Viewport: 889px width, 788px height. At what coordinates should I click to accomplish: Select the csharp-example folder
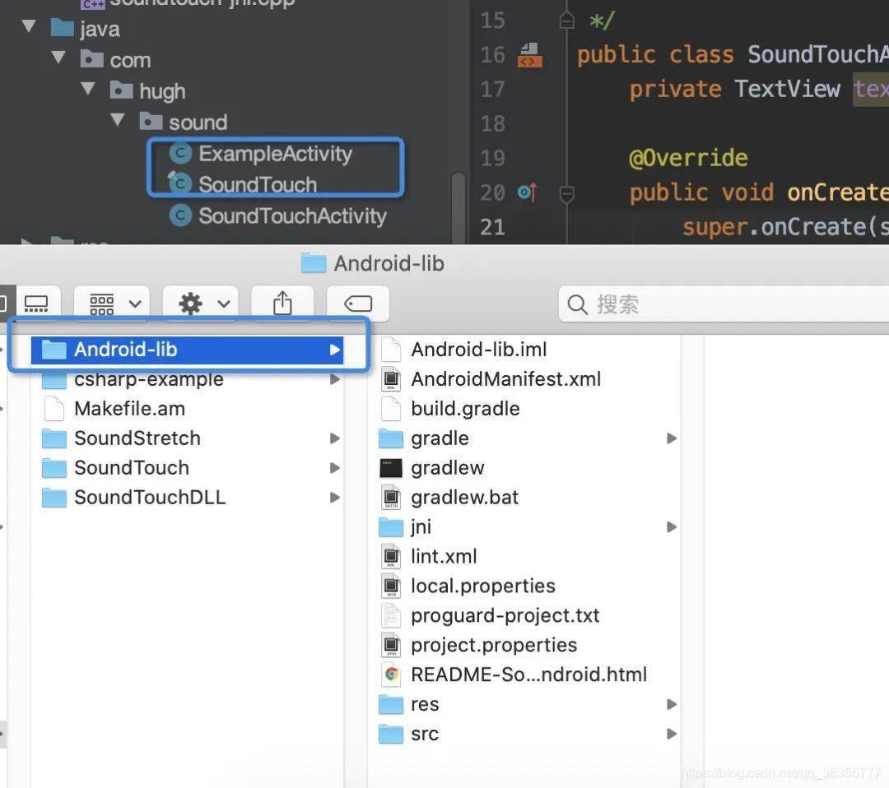148,379
